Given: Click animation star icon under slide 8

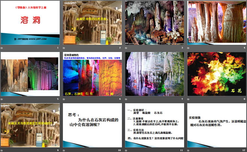Looking at the screenshot, I should [188, 99].
